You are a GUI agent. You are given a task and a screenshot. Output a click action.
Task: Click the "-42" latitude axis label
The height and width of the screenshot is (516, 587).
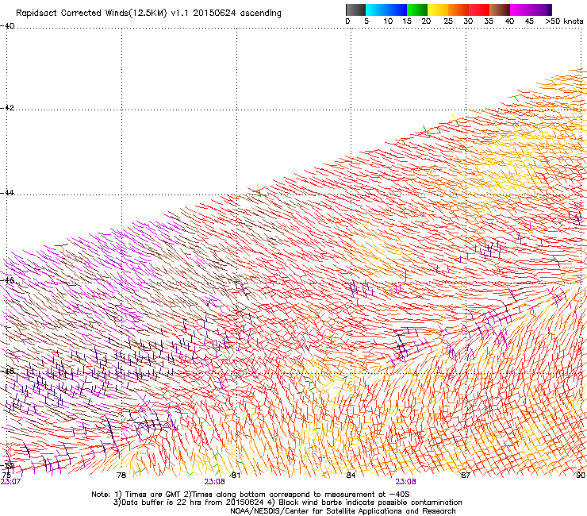tap(7, 108)
